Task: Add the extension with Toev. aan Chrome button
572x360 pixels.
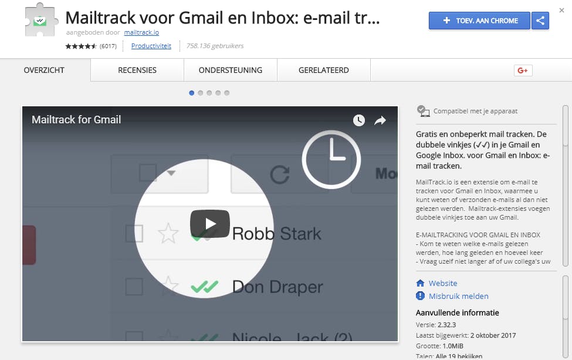Action: coord(479,21)
